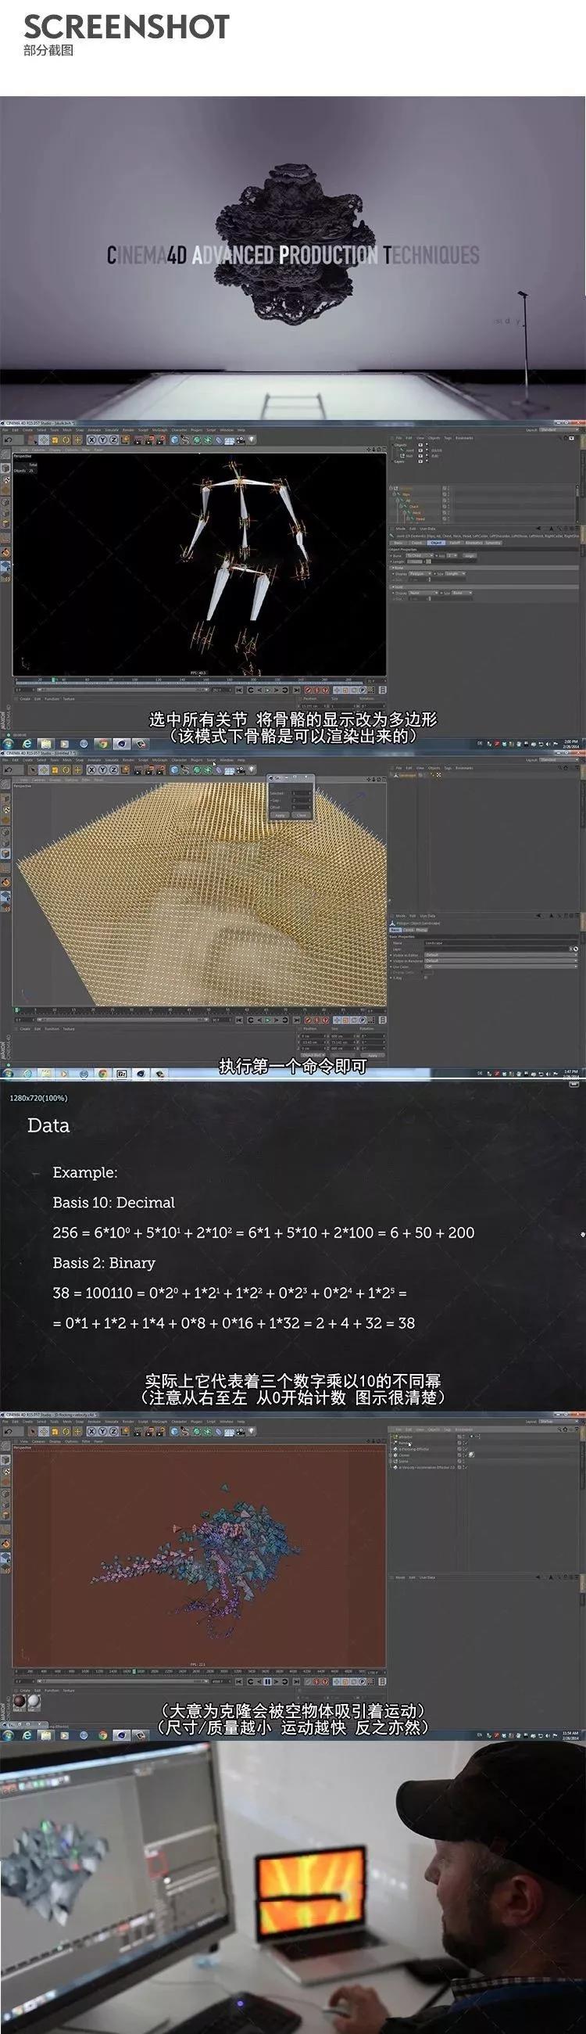Image resolution: width=586 pixels, height=2034 pixels.
Task: Click Apply in landscape window floating dialog
Action: pyautogui.click(x=280, y=815)
